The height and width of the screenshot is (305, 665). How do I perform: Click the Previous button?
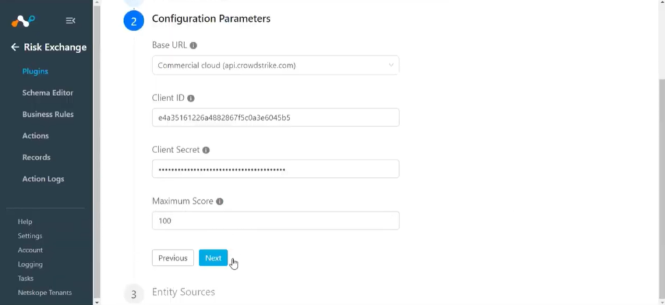pyautogui.click(x=173, y=258)
